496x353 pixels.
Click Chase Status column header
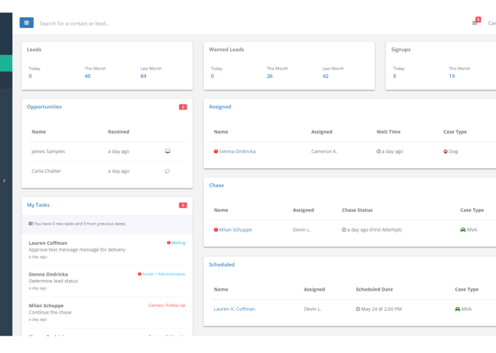coord(357,210)
